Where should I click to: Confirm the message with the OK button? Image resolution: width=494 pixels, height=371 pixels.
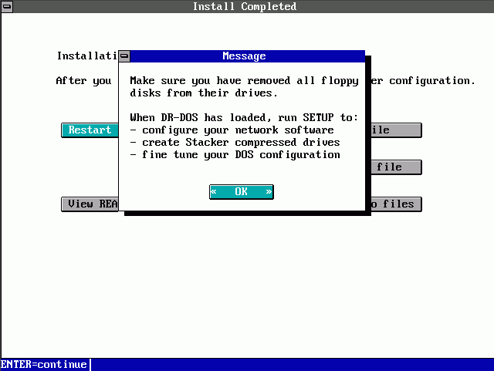tap(242, 192)
